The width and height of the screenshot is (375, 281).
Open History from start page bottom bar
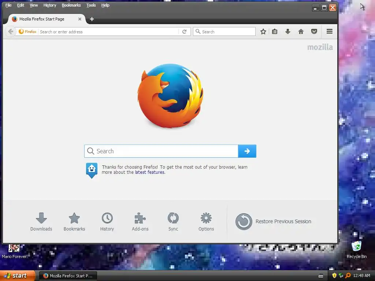click(x=107, y=222)
